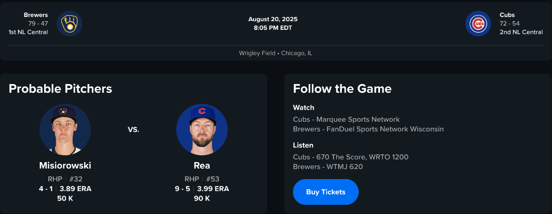Select the Brewers team name
Viewport: 552px width, 214px height.
(36, 15)
